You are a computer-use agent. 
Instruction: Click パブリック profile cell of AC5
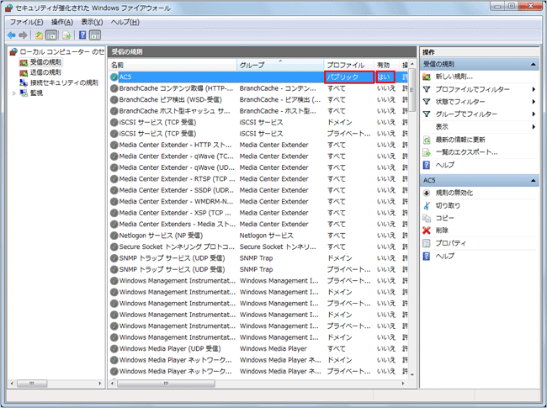click(x=349, y=77)
